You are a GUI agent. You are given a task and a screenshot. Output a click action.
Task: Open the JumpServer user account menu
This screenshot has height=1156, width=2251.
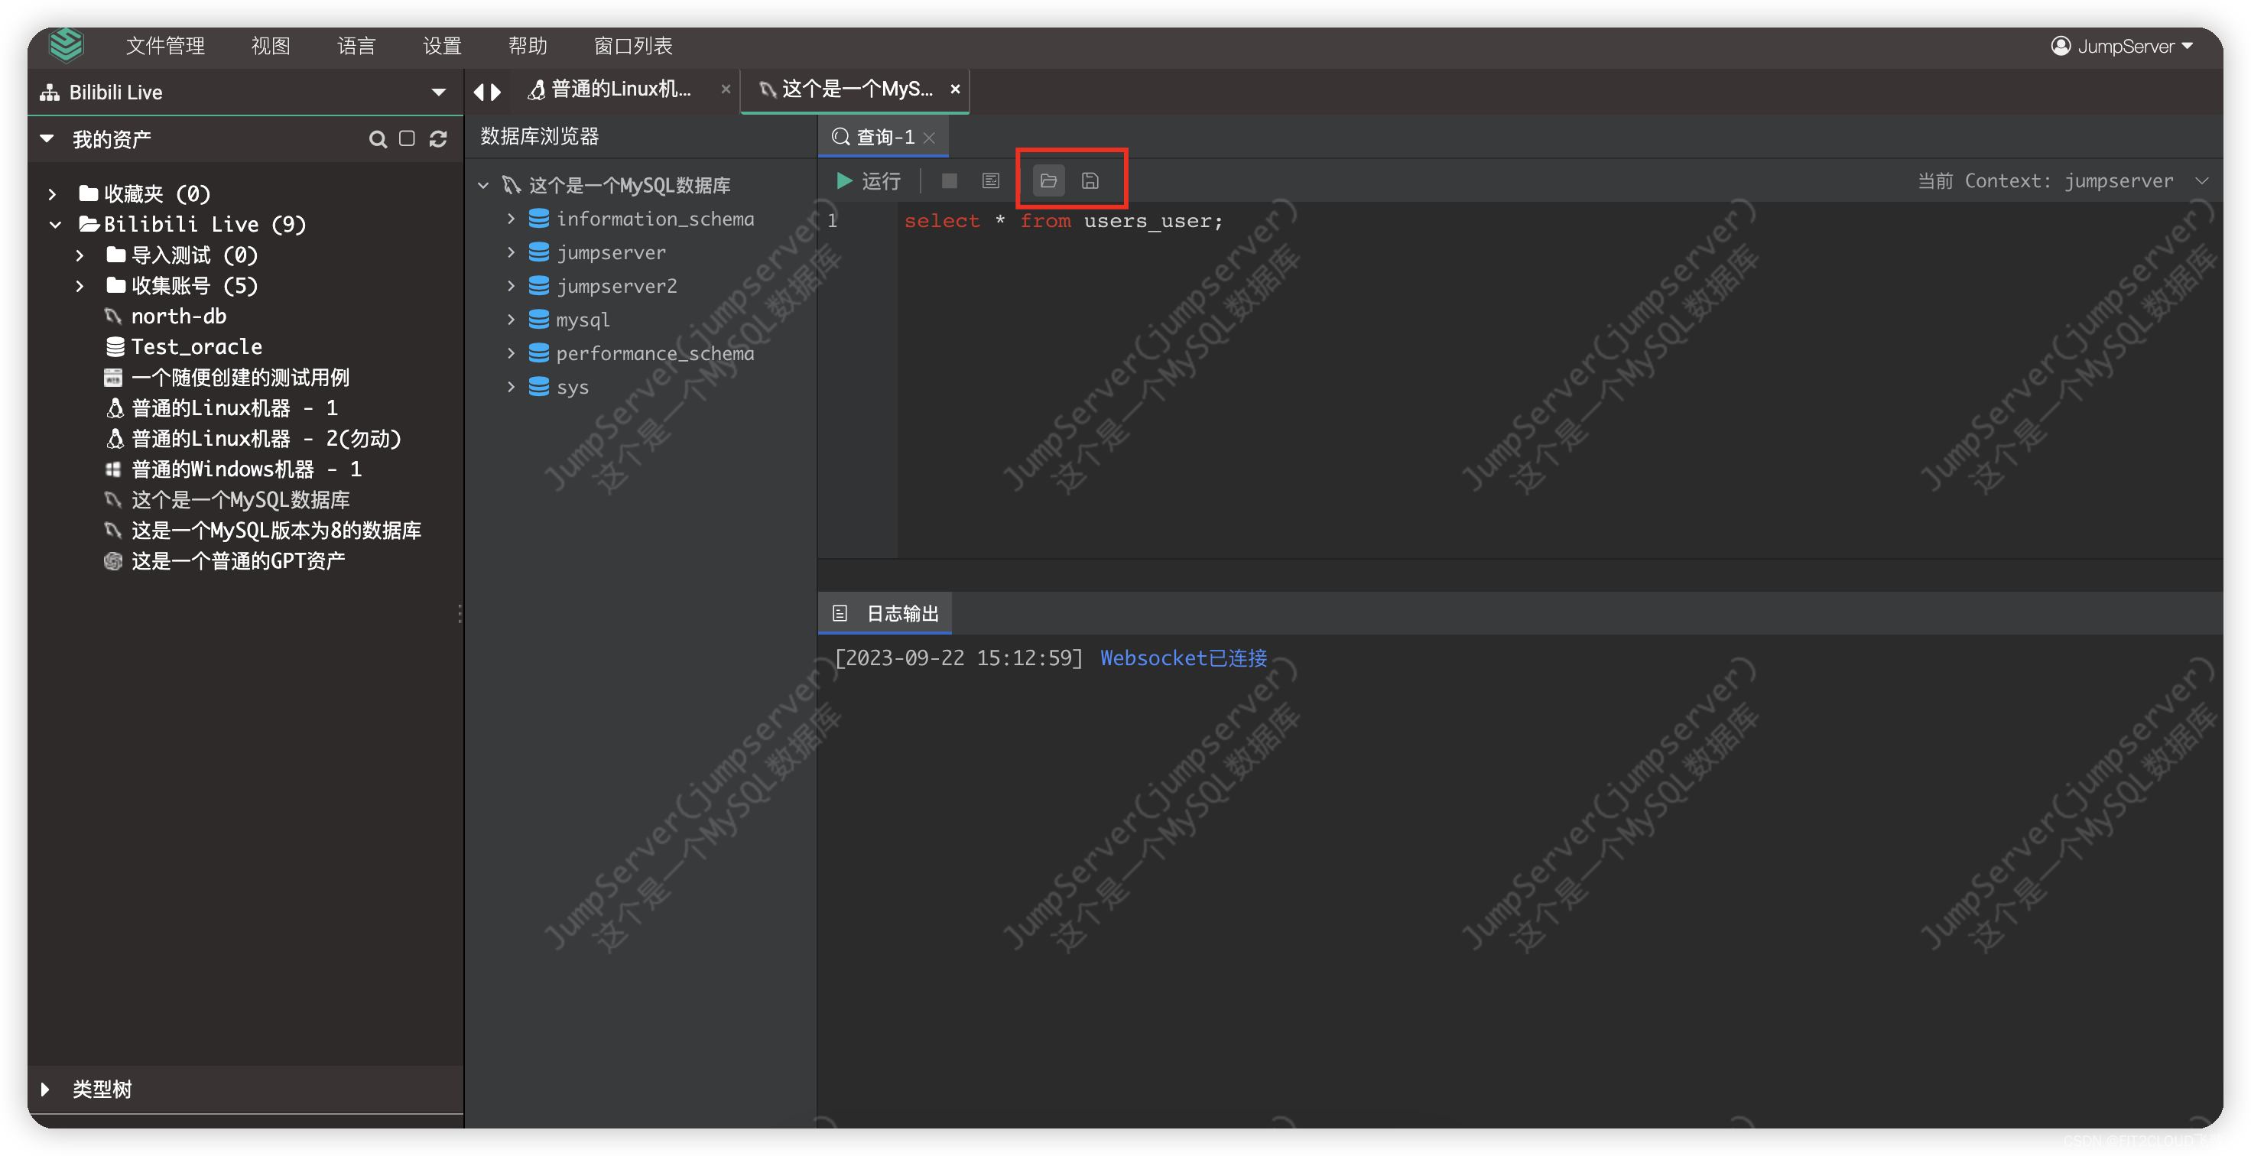2123,45
